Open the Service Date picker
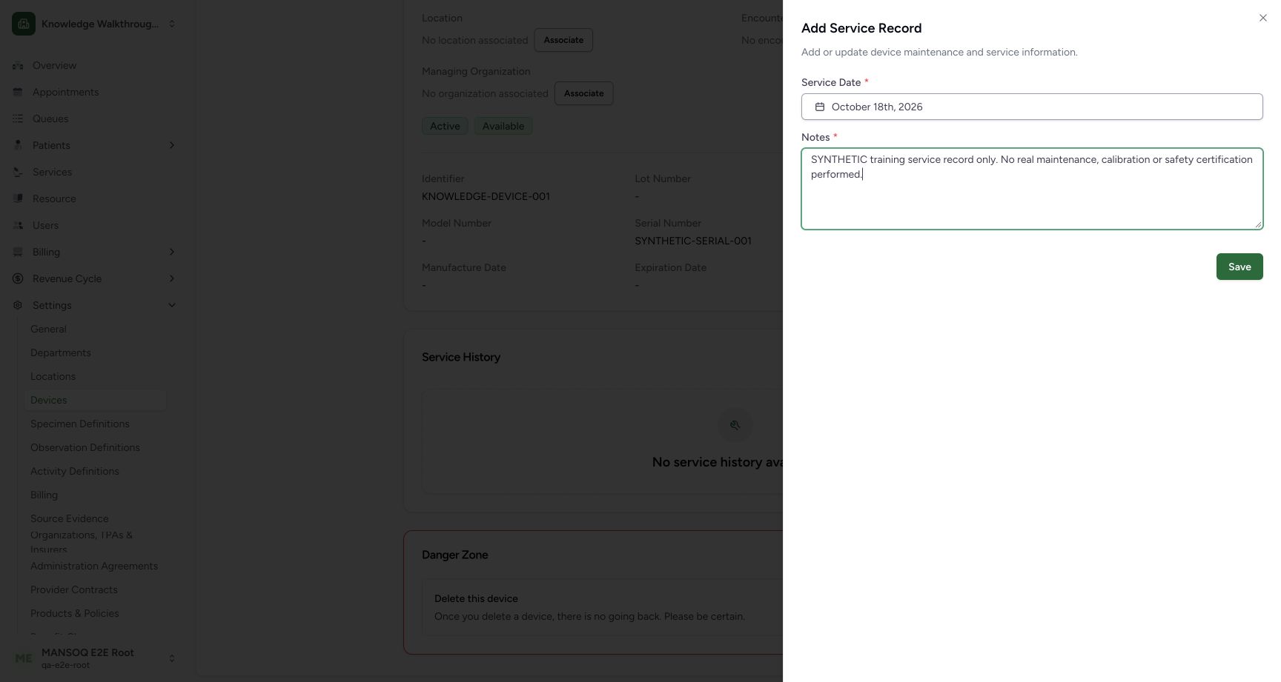The width and height of the screenshot is (1281, 682). point(1032,107)
